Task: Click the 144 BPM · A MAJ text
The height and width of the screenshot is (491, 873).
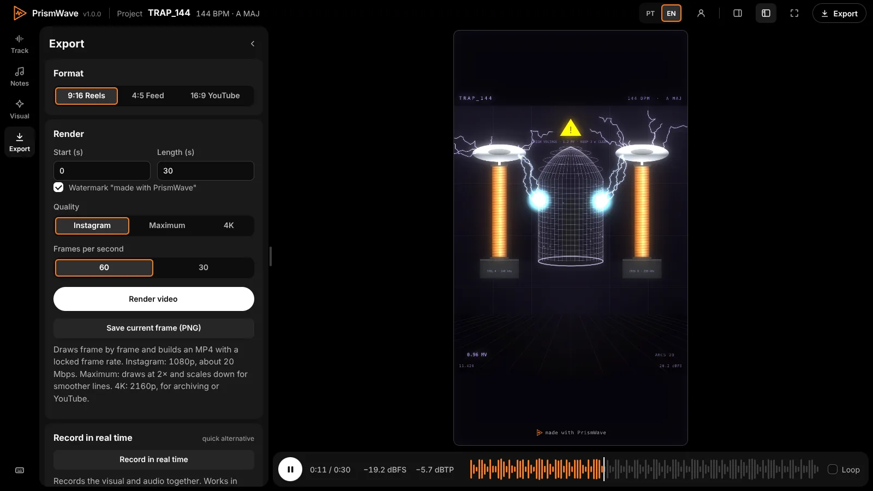Action: [228, 14]
